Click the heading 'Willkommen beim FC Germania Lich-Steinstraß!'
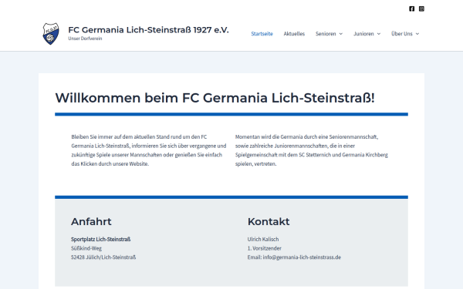The height and width of the screenshot is (289, 463). pyautogui.click(x=215, y=98)
